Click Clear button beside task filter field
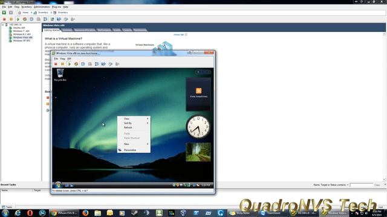 (x=377, y=185)
